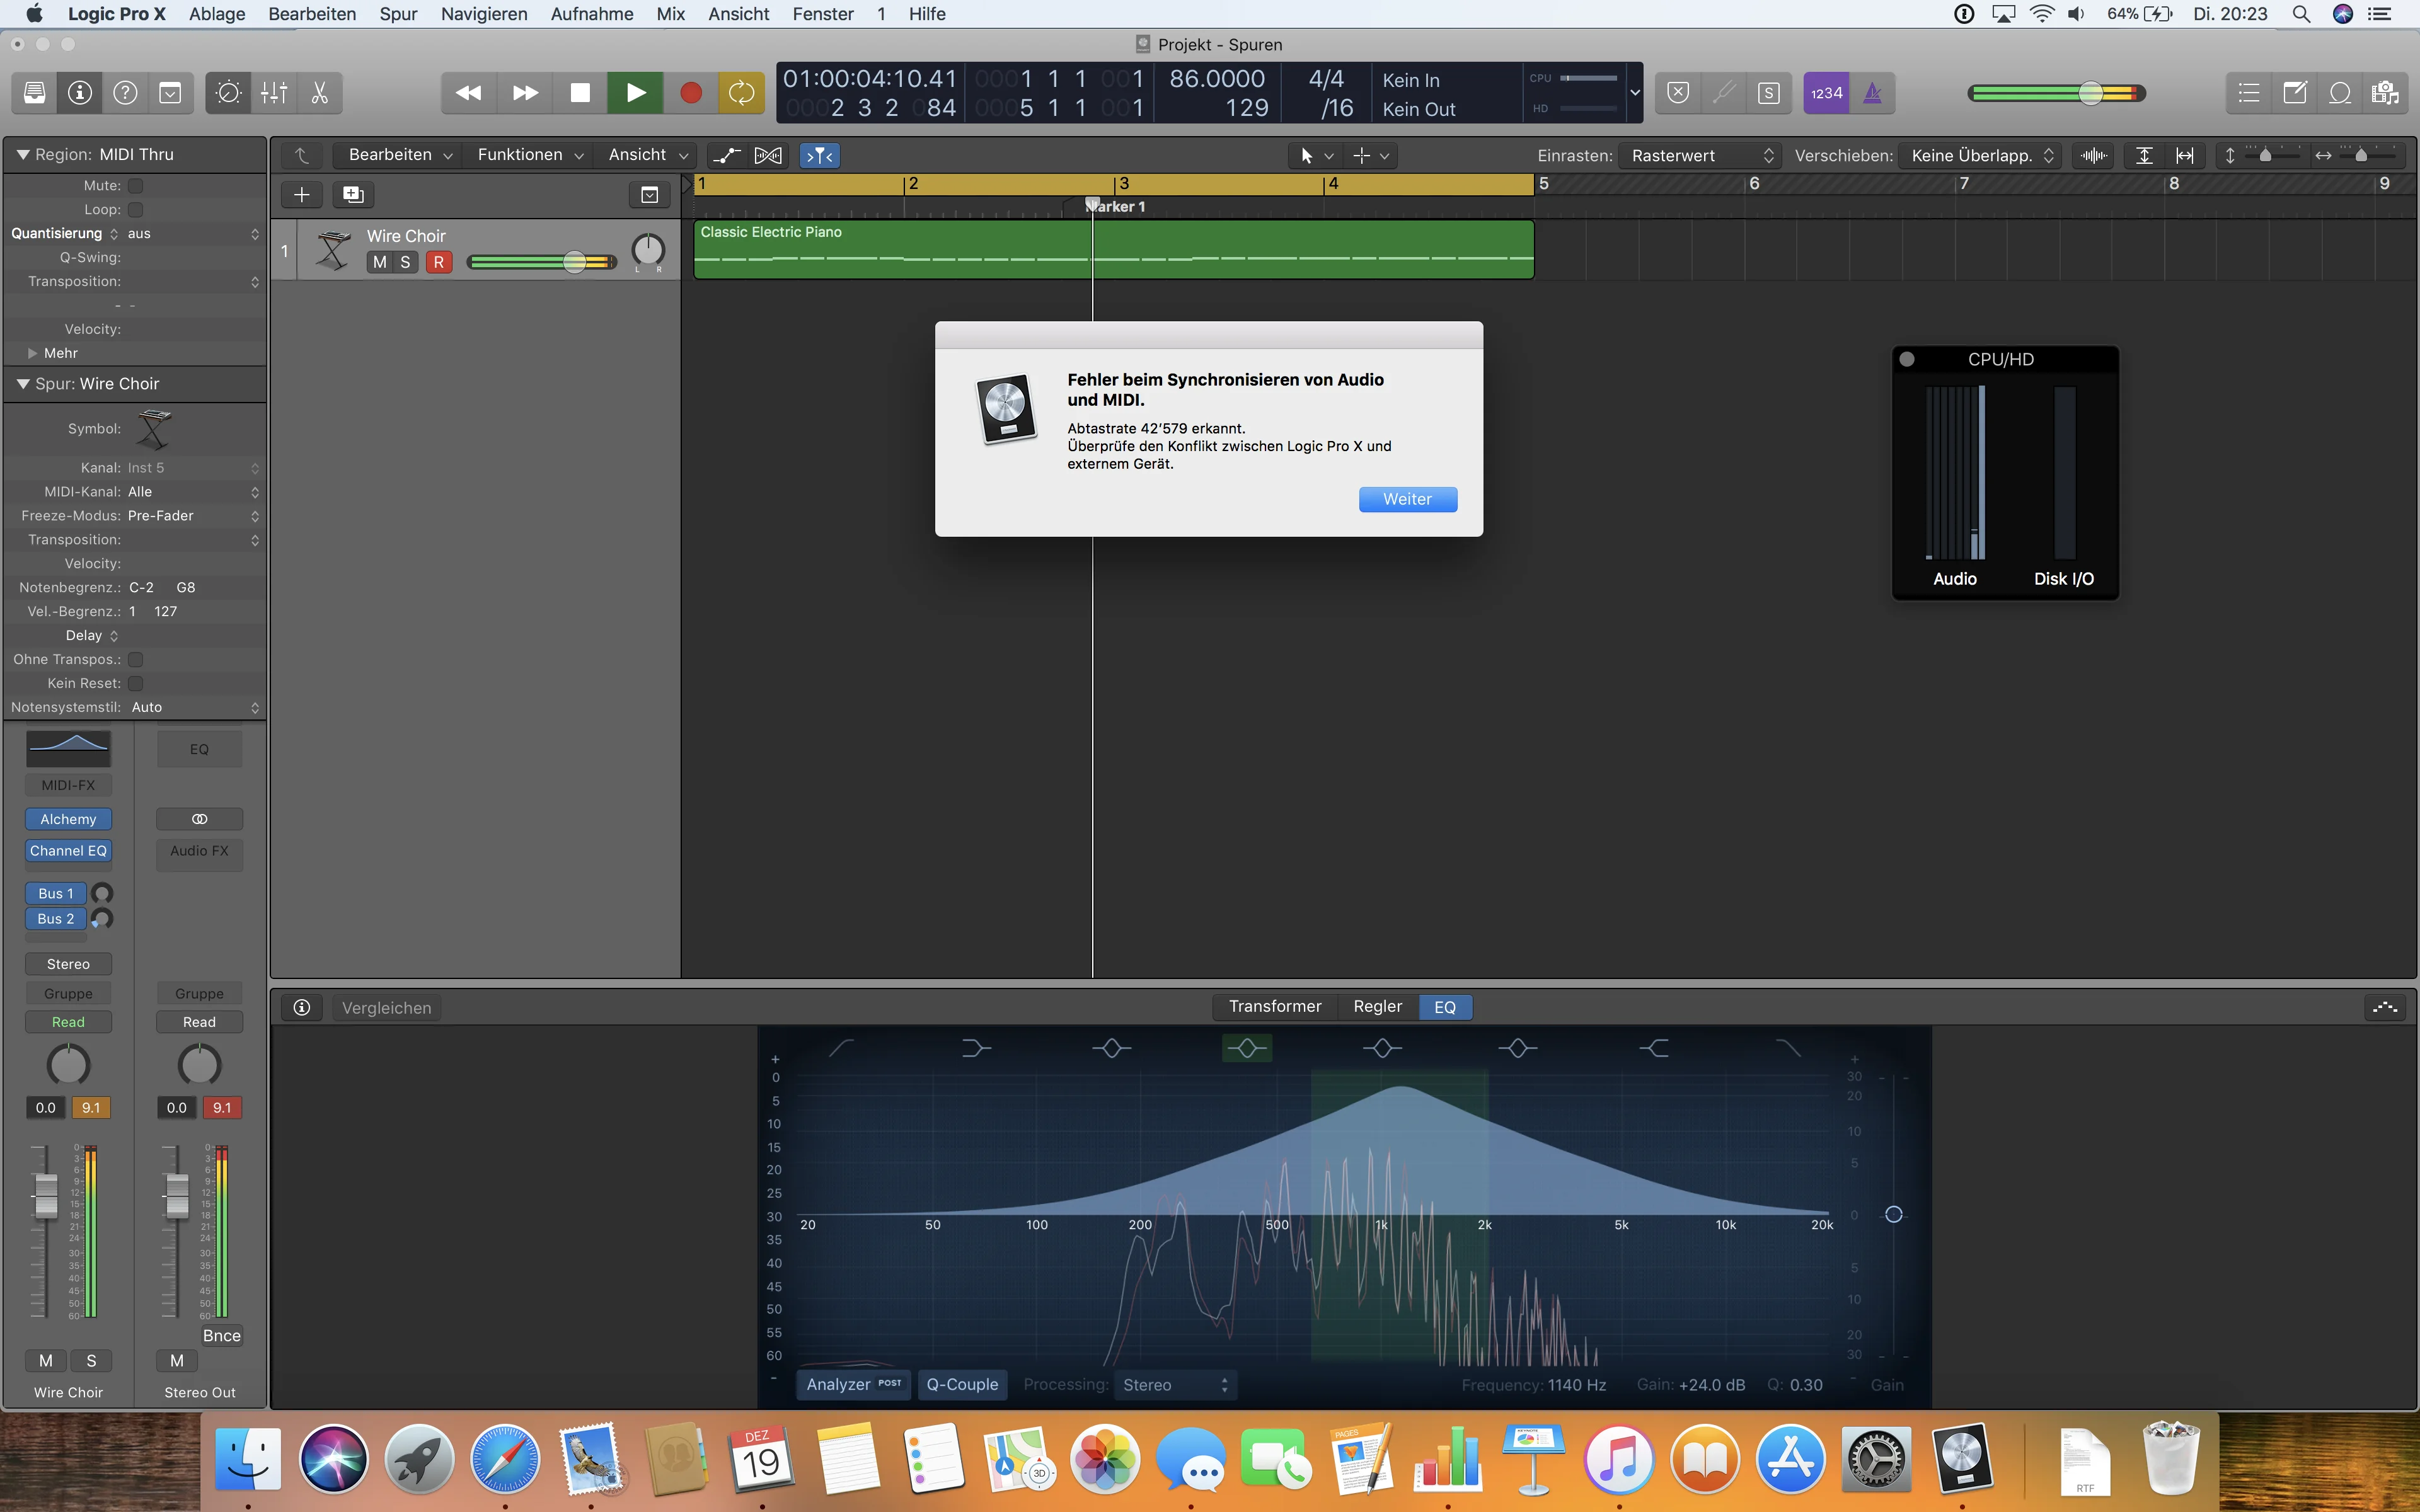Click Weiter in the error dialog

pyautogui.click(x=1407, y=499)
